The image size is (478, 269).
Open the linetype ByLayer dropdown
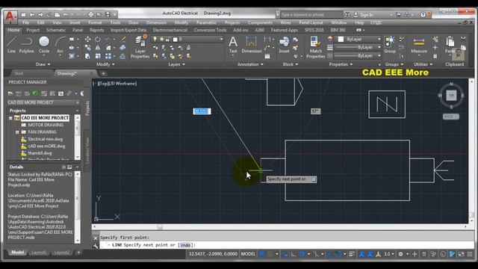[379, 56]
